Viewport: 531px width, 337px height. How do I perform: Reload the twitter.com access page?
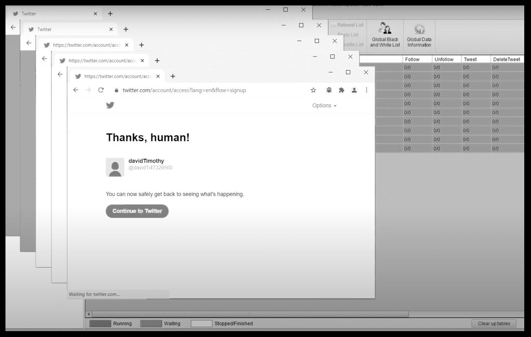coord(101,90)
